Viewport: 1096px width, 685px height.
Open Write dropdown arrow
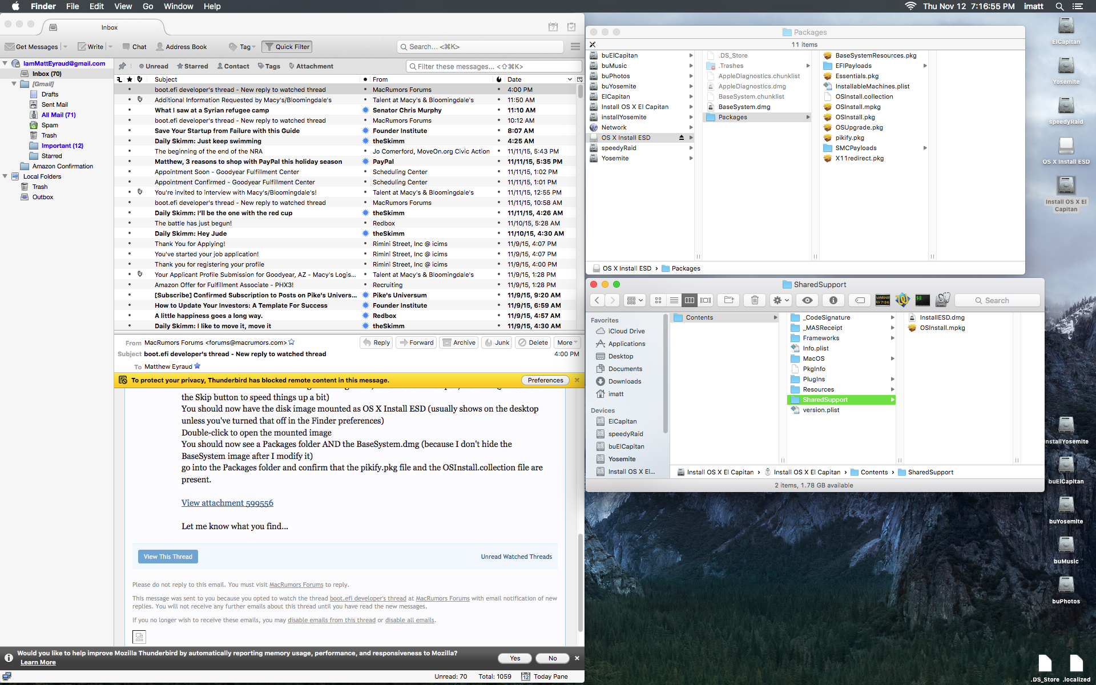110,47
